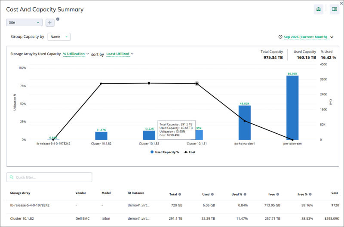
Task: Open the Group Capacity by Name dropdown
Action: 59,37
